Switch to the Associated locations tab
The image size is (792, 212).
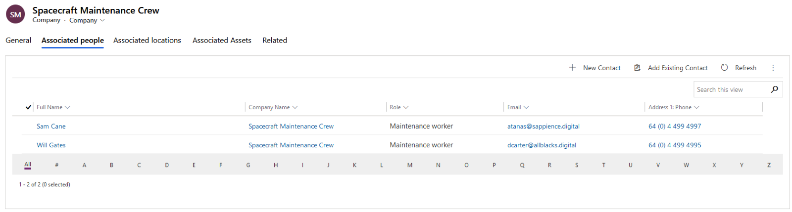(147, 41)
